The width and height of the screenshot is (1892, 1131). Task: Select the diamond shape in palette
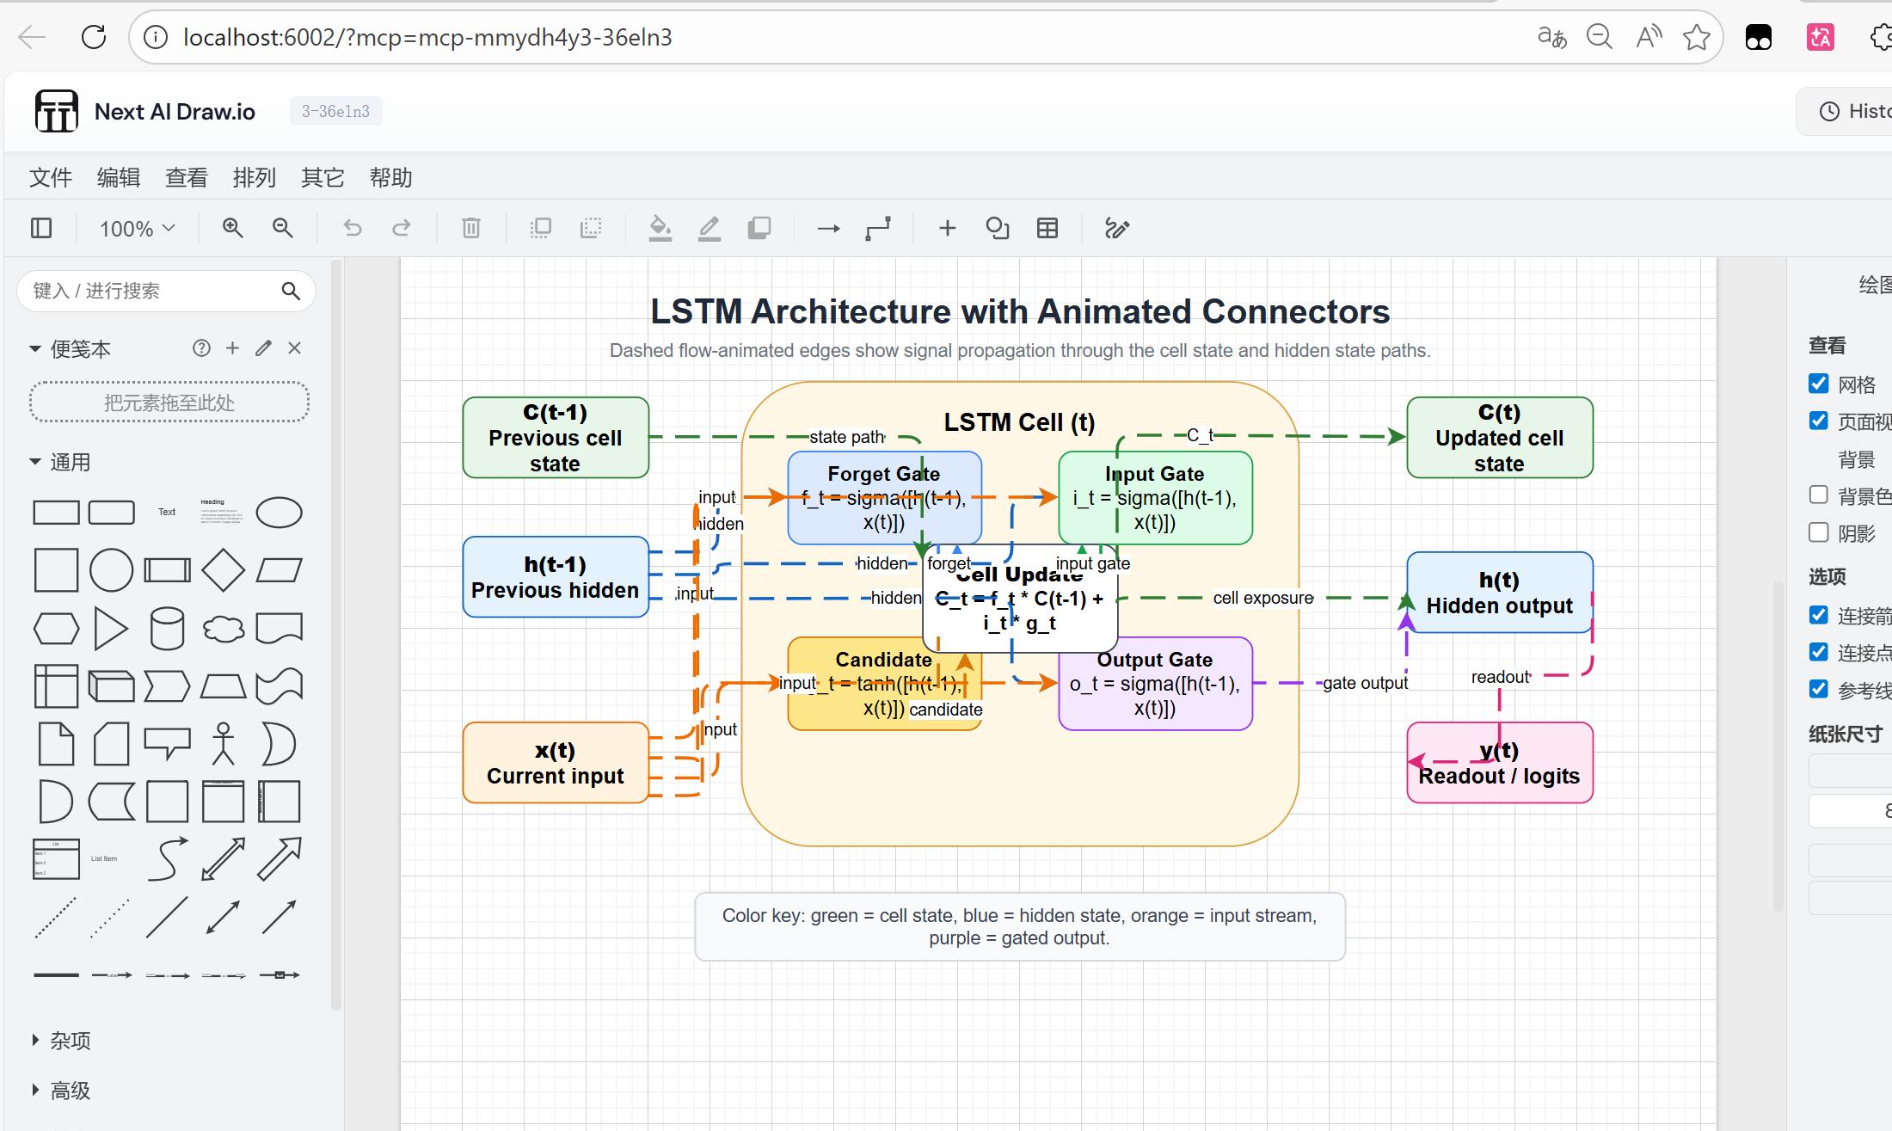[x=223, y=570]
